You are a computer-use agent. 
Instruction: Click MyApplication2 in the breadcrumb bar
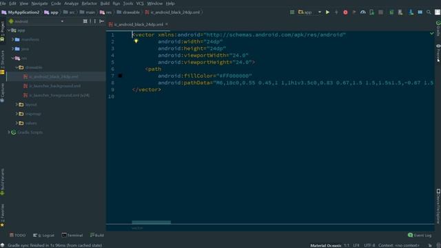point(23,12)
